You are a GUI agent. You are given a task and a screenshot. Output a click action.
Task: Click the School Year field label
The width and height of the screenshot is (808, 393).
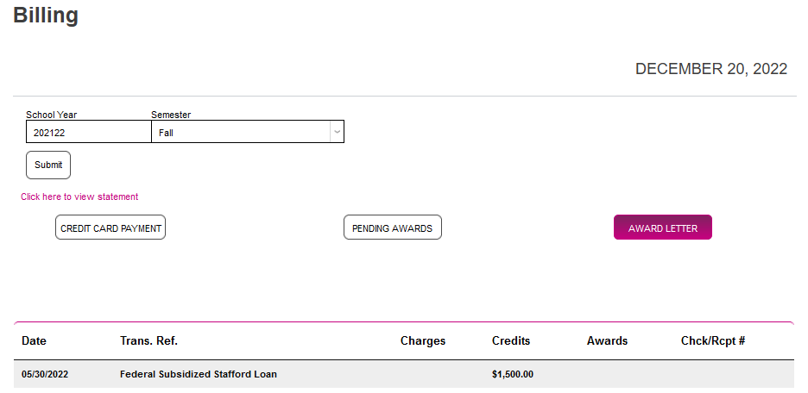pos(51,115)
